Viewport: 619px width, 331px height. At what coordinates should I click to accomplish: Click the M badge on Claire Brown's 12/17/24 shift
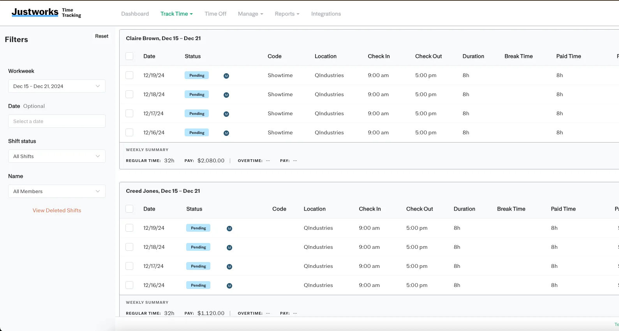pyautogui.click(x=226, y=114)
